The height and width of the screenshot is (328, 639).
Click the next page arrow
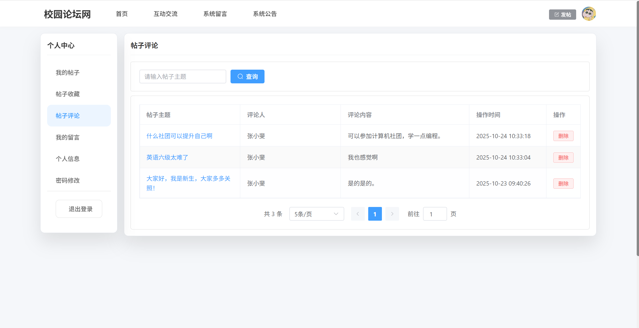pyautogui.click(x=392, y=214)
